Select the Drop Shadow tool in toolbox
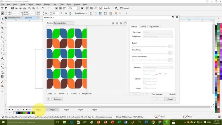This screenshot has width=222, height=125. tap(2, 73)
